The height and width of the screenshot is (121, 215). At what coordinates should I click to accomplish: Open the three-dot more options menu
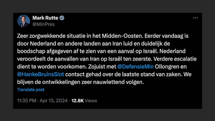point(195,18)
